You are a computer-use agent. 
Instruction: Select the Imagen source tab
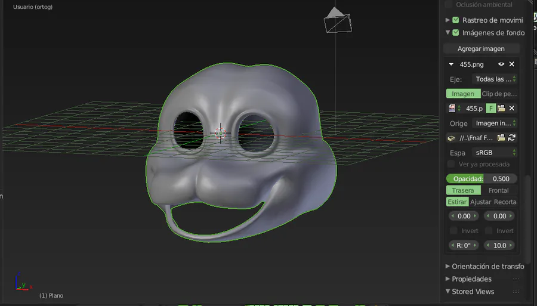[x=463, y=94]
